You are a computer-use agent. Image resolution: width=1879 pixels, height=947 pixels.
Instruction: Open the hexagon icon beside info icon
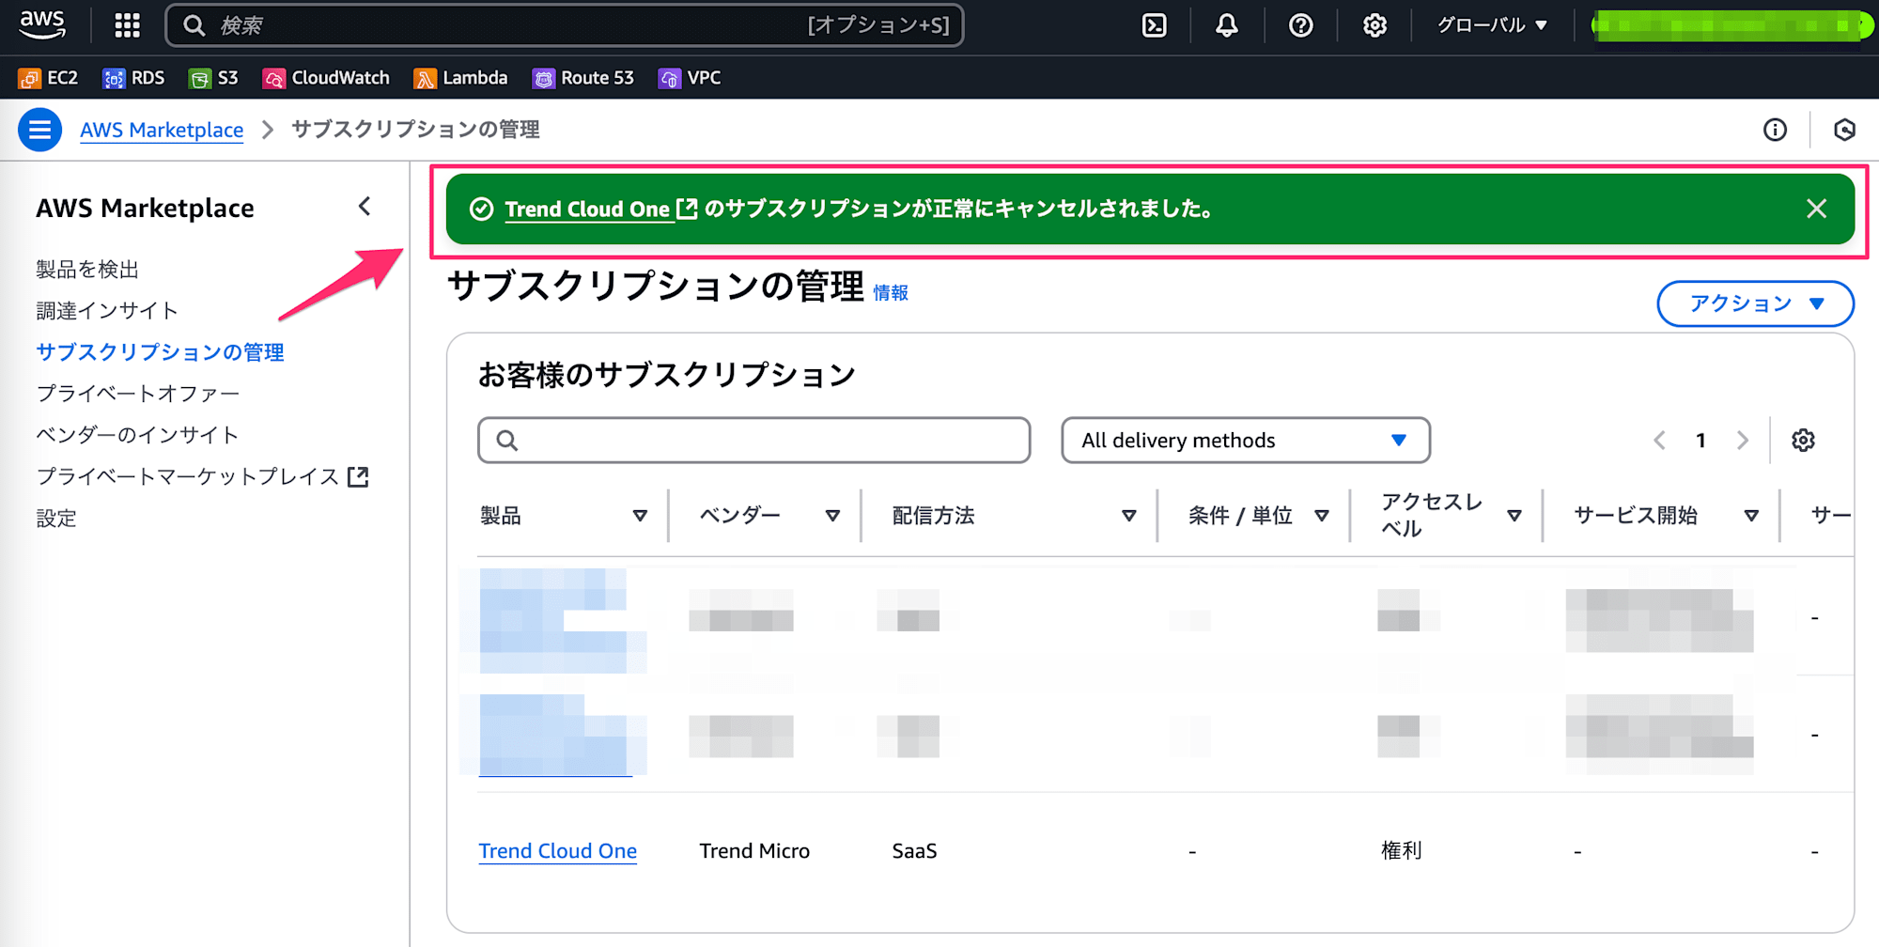pos(1844,130)
